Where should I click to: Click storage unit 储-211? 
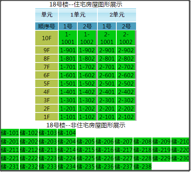10,150
